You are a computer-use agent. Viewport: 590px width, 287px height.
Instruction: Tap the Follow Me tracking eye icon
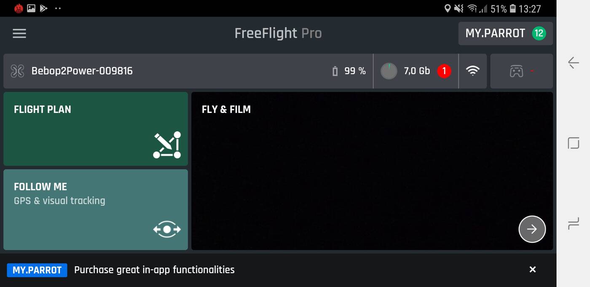click(x=167, y=229)
